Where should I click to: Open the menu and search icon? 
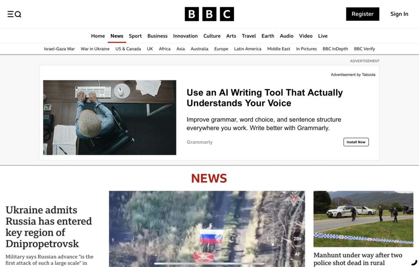tap(14, 14)
